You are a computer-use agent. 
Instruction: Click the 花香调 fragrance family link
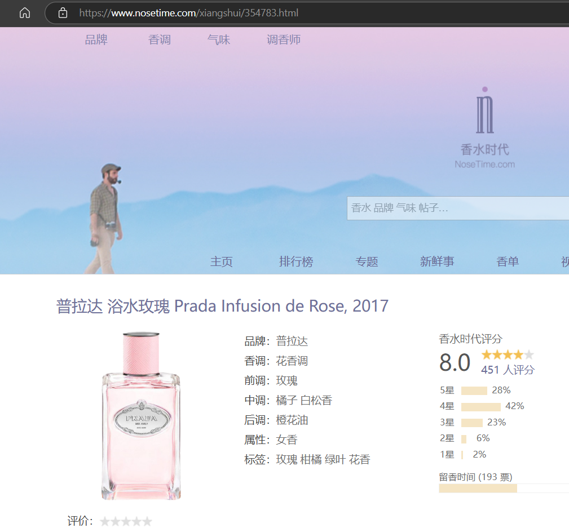[x=292, y=361]
